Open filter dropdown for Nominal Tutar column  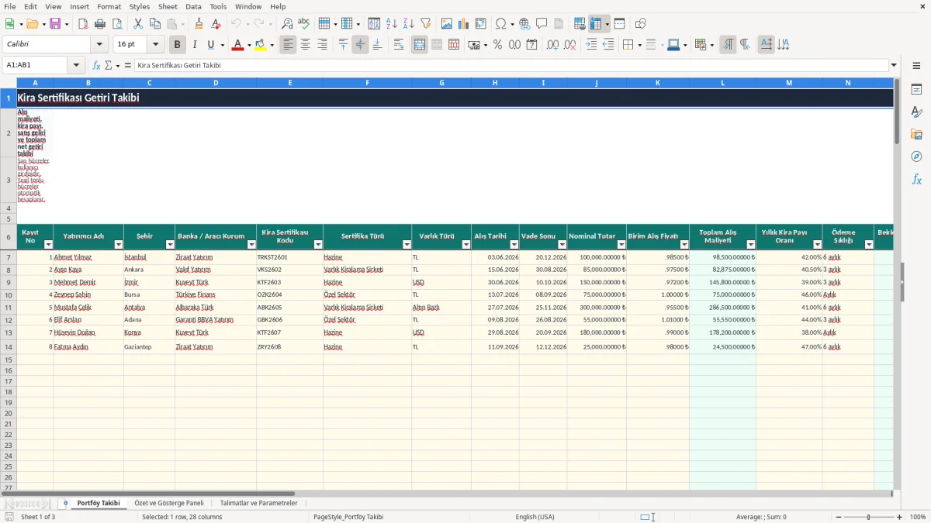pos(621,245)
